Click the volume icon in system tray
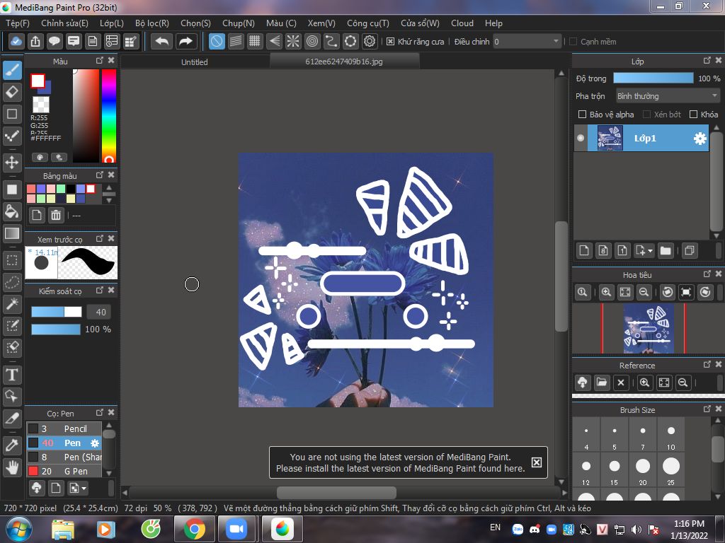Screen dimensions: 725x543 [636, 530]
